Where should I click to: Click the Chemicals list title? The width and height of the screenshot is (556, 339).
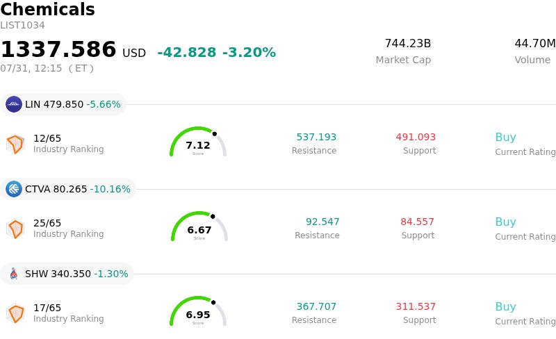tap(47, 9)
